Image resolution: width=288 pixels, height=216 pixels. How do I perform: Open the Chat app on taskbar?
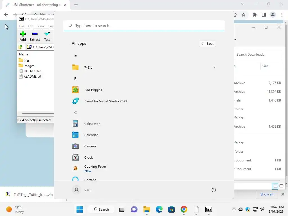coord(134,209)
